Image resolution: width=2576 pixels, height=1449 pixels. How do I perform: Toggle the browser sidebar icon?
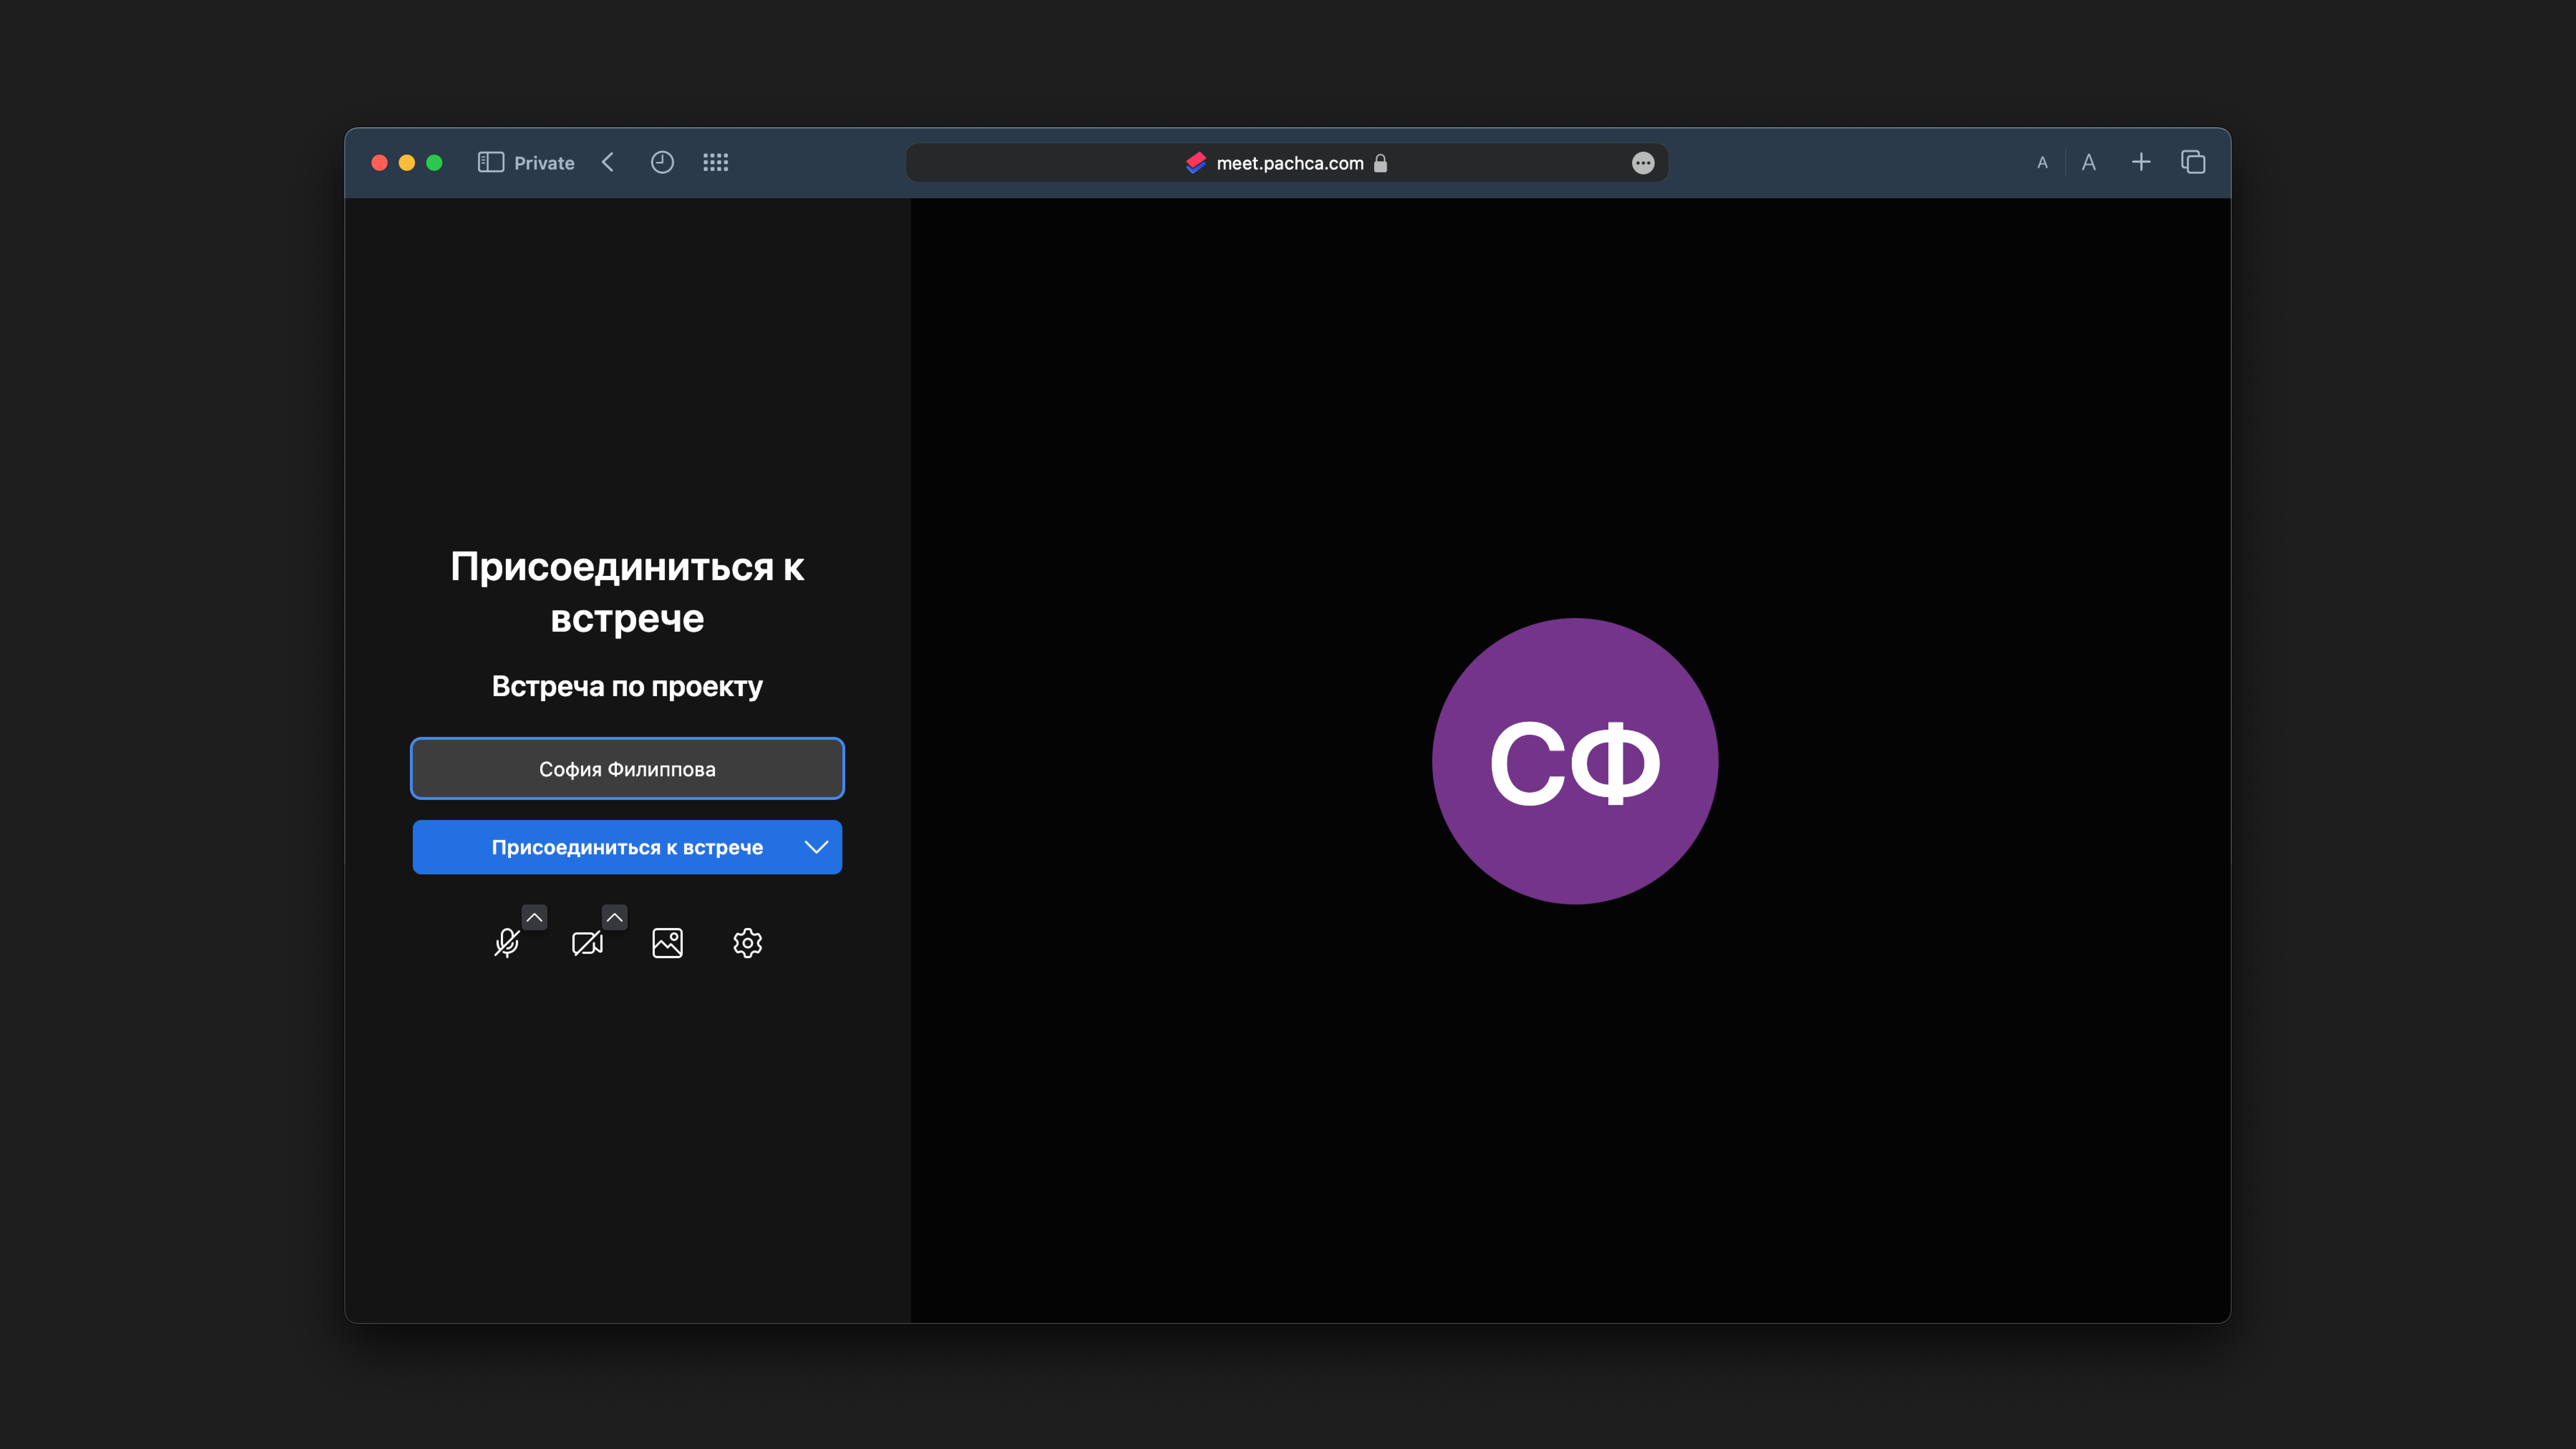point(490,162)
